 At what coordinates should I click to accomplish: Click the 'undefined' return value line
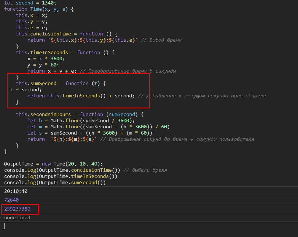coord(17,218)
